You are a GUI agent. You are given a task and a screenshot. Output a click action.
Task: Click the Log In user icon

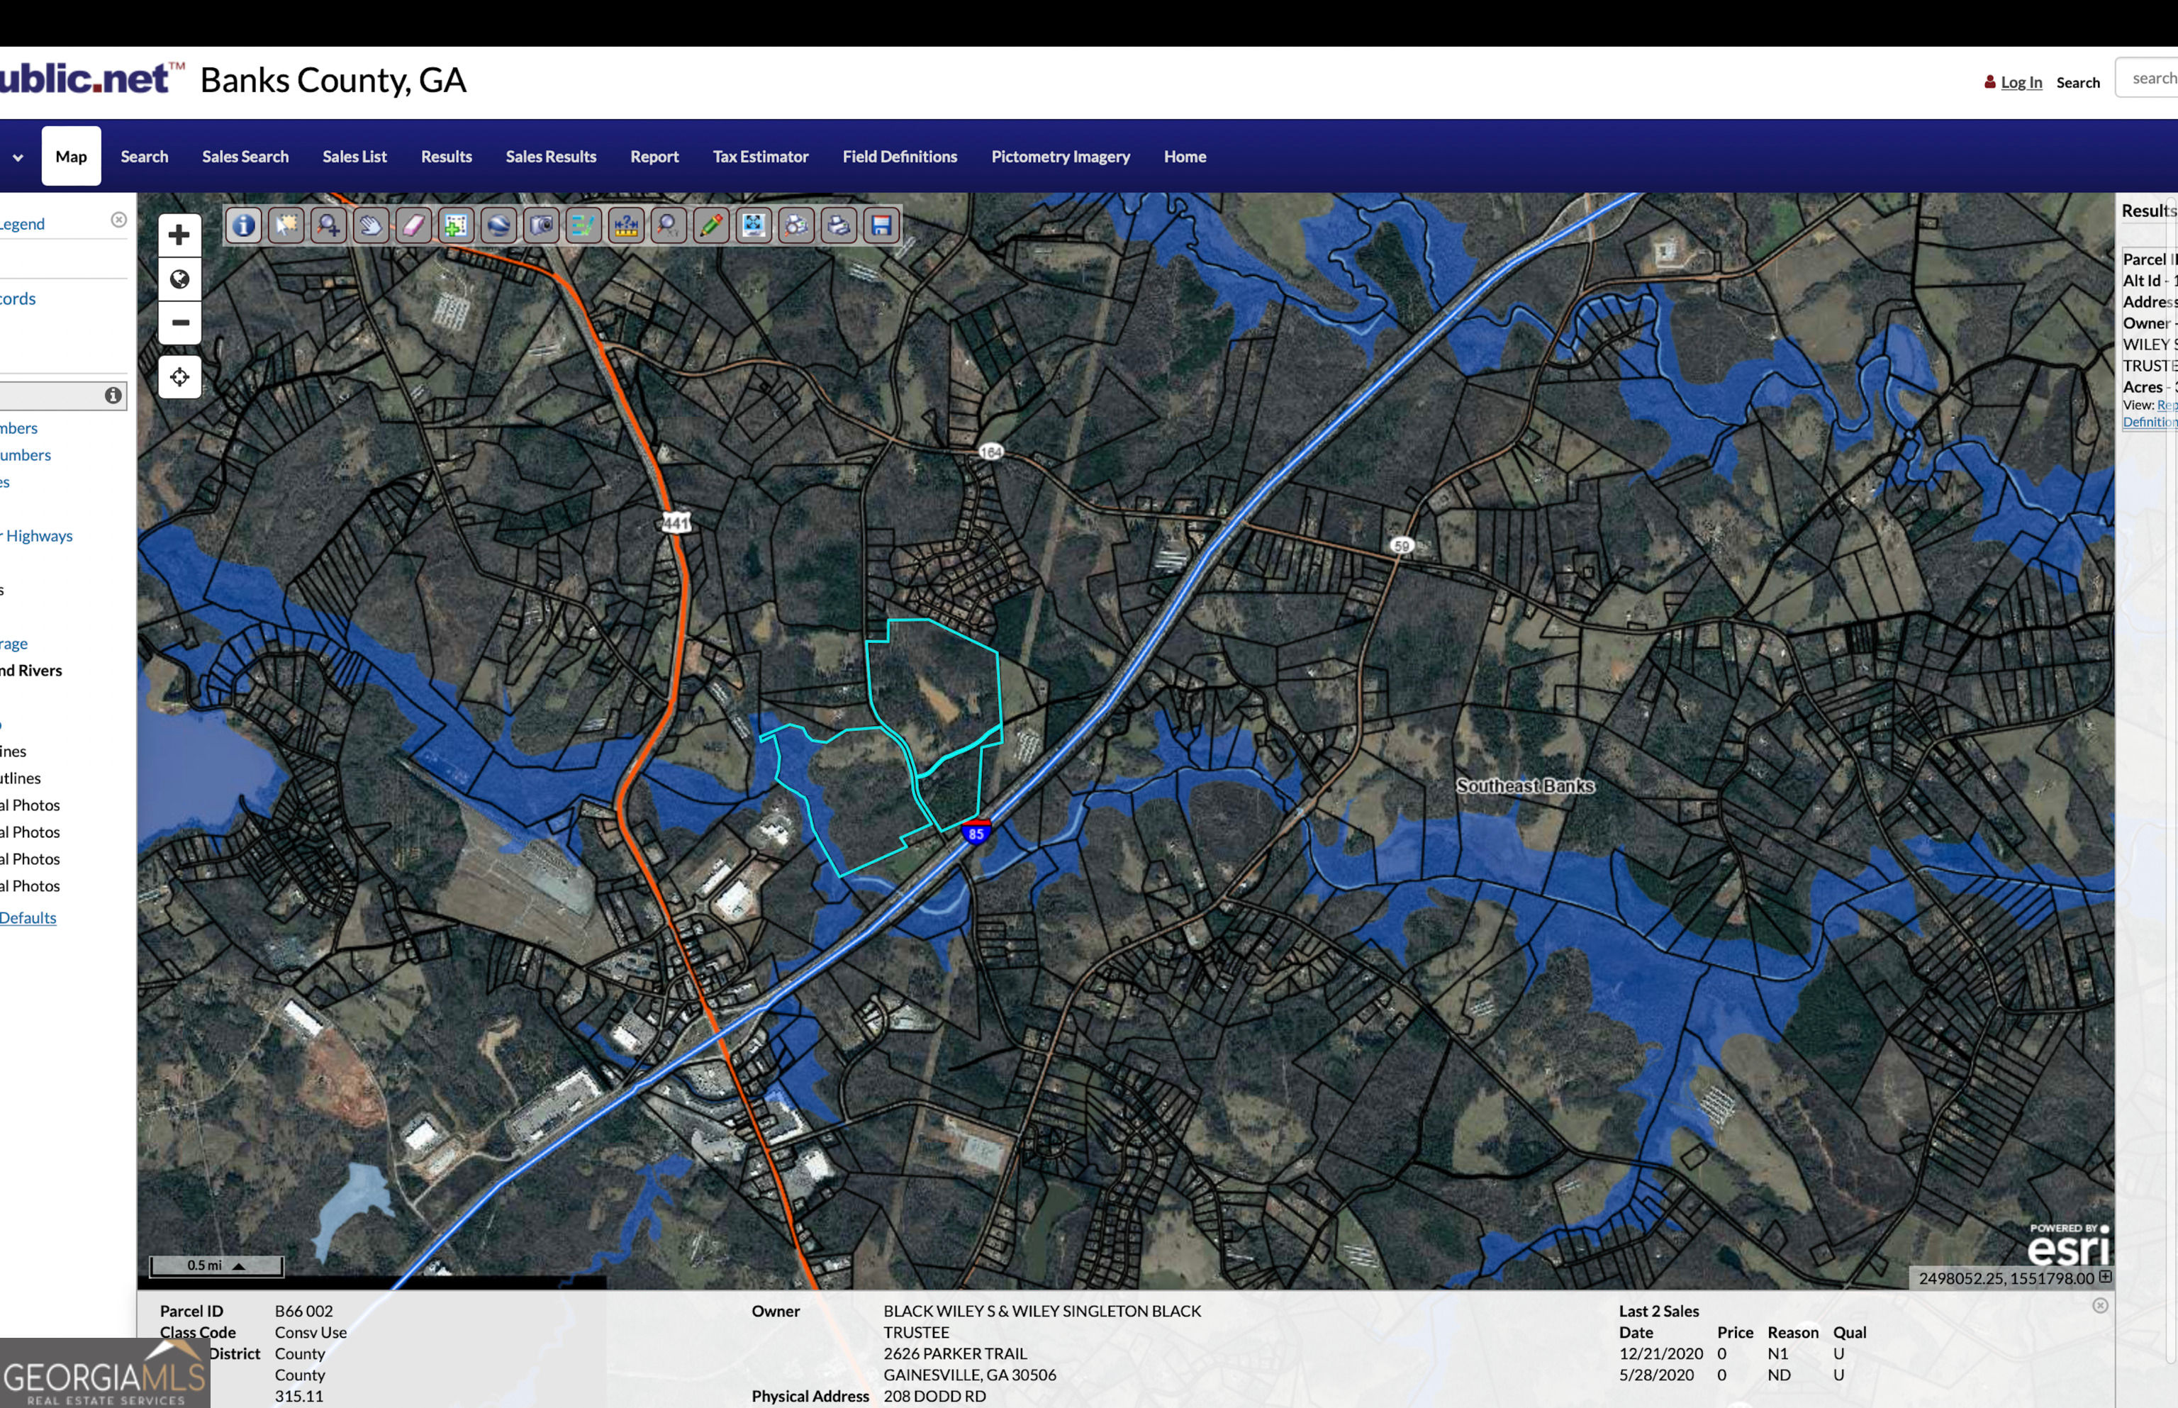click(x=1989, y=82)
